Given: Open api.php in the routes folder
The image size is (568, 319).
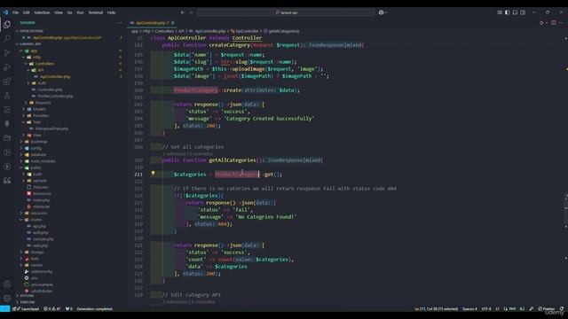Looking at the screenshot, I should (x=39, y=226).
